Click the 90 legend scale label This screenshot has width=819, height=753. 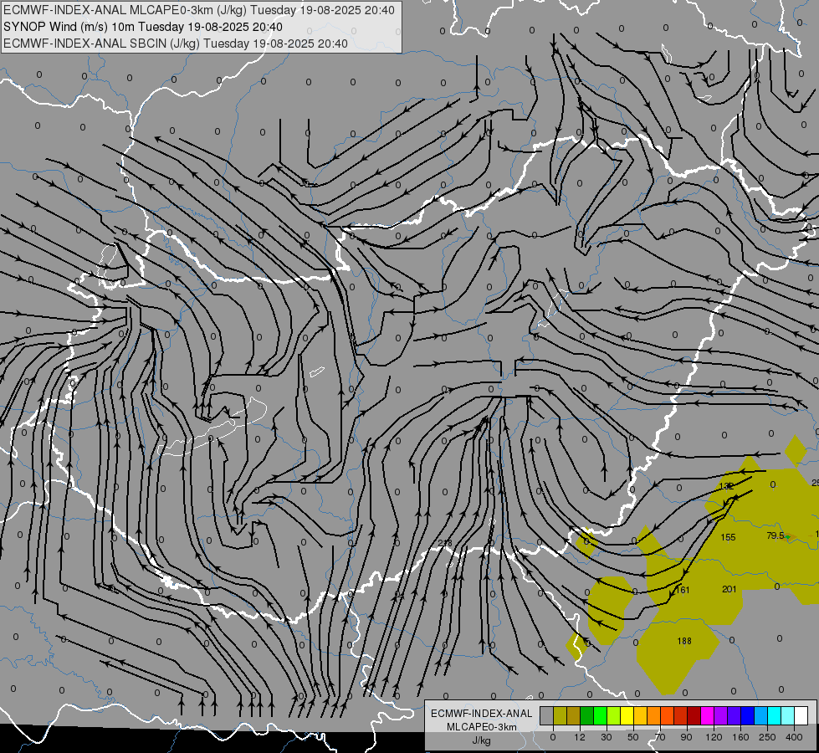pos(686,737)
